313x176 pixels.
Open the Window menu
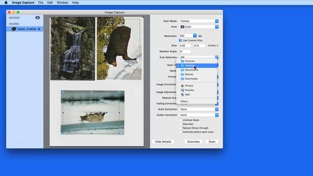62,2
